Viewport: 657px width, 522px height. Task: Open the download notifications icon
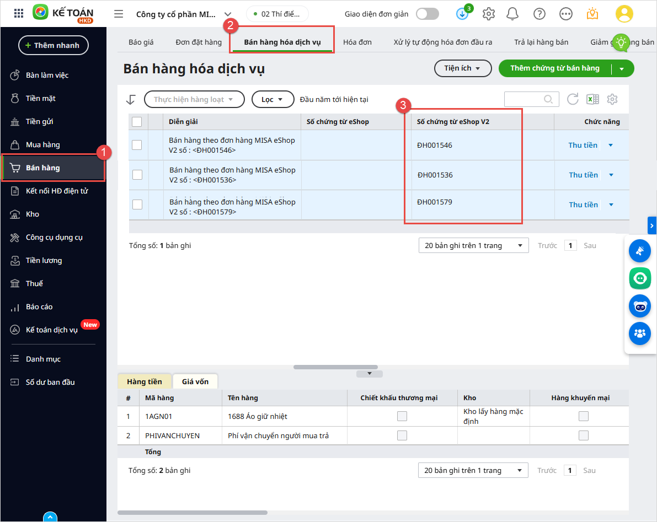click(462, 14)
